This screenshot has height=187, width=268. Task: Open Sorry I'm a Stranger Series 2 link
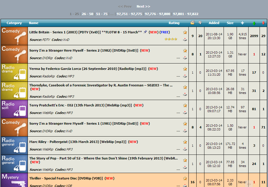(x=84, y=50)
